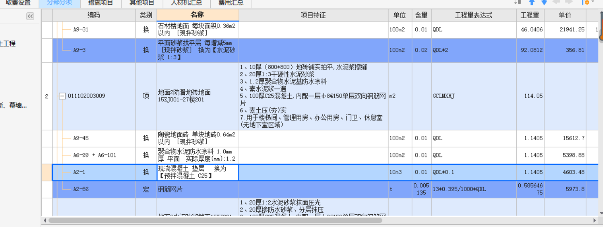Click the 名称 column header
Image resolution: width=603 pixels, height=227 pixels.
pyautogui.click(x=198, y=15)
